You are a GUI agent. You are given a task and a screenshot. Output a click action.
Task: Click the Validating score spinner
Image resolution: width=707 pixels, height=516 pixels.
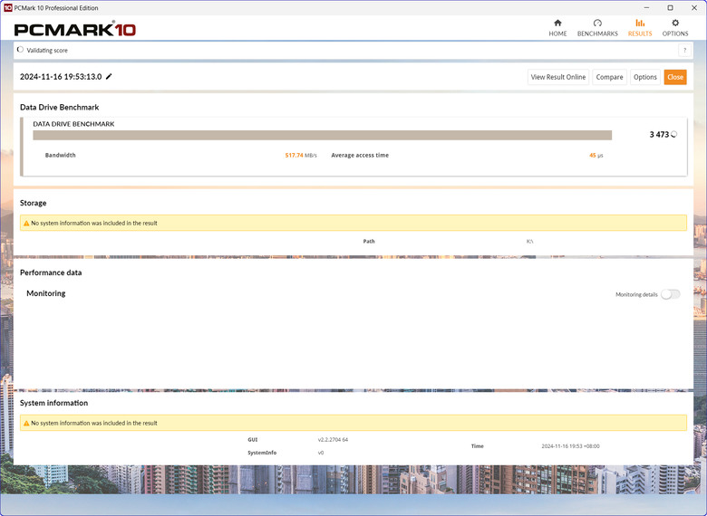[20, 50]
